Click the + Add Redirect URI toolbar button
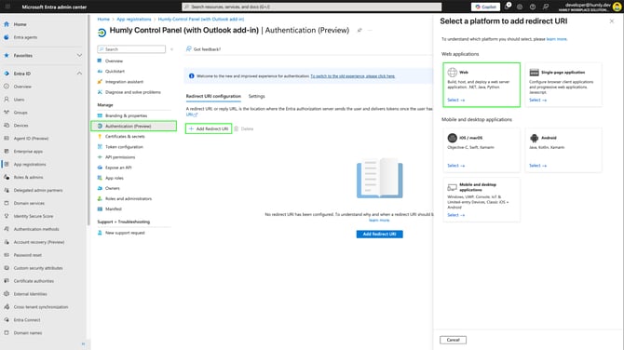The height and width of the screenshot is (350, 624). point(209,128)
